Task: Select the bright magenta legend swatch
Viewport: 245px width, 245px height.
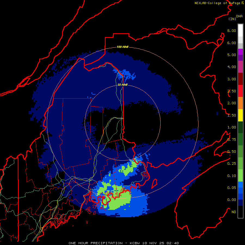Action: (240, 52)
